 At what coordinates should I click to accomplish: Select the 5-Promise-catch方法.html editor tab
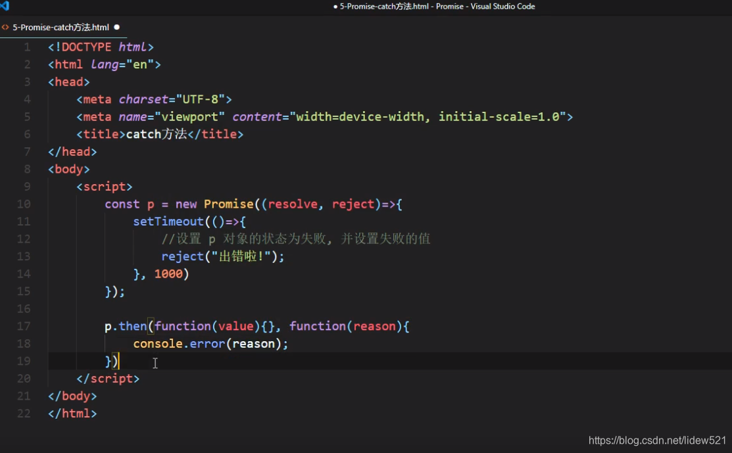63,28
